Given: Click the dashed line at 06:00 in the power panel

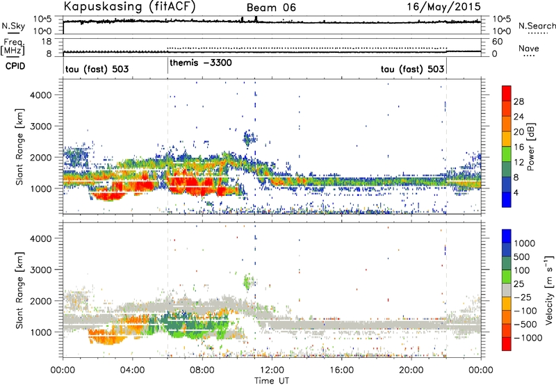Looking at the screenshot, I should pyautogui.click(x=167, y=145).
